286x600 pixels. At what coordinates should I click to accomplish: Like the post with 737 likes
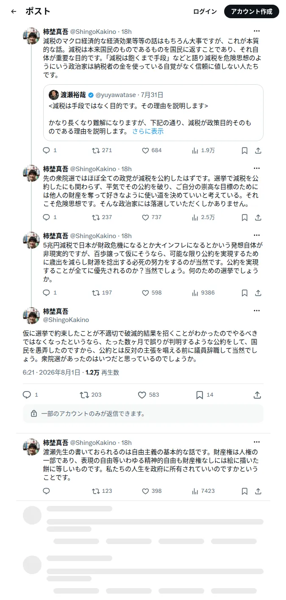pos(145,217)
